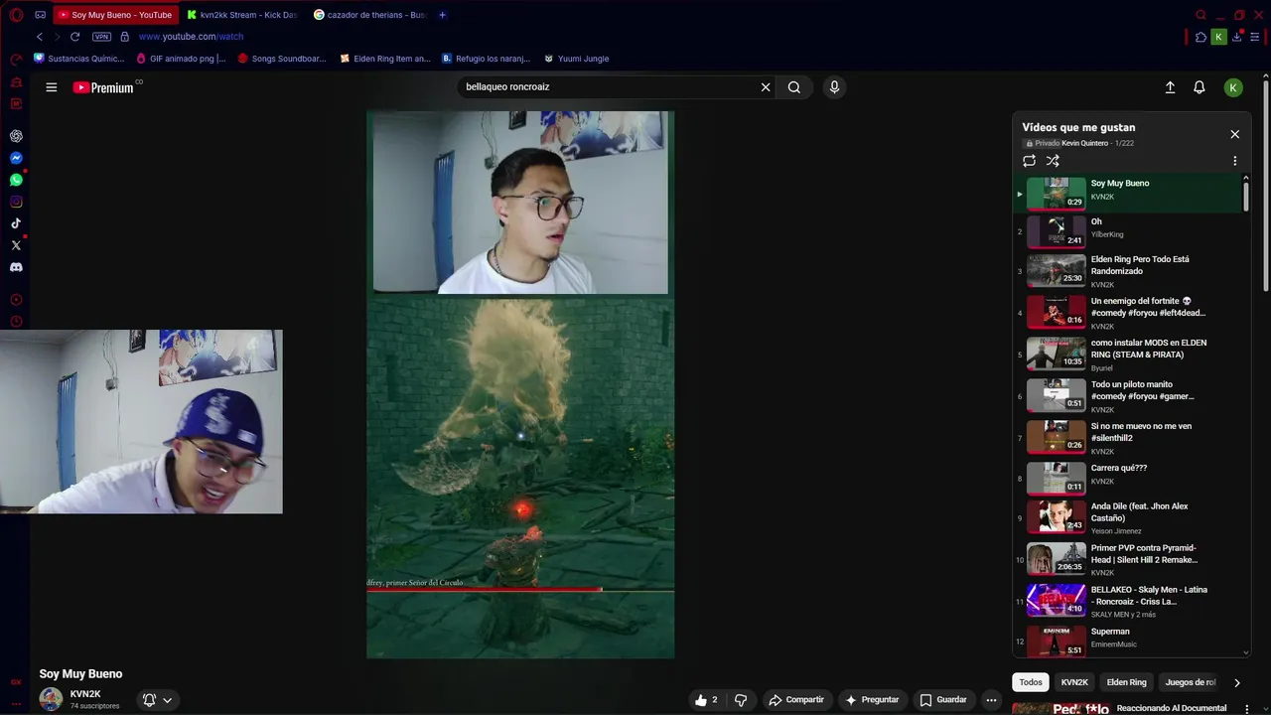
Task: Open 'Songs Soundboar...' bookmark
Action: coord(282,59)
